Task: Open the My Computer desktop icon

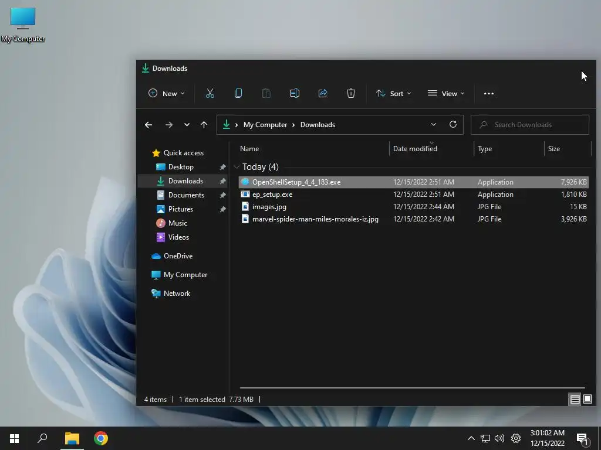Action: tap(23, 25)
